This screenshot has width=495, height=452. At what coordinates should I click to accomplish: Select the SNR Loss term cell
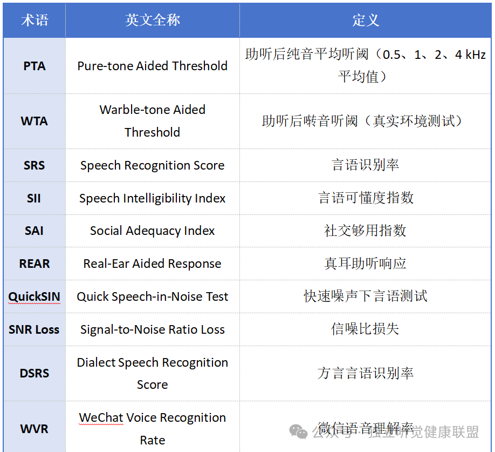click(35, 329)
